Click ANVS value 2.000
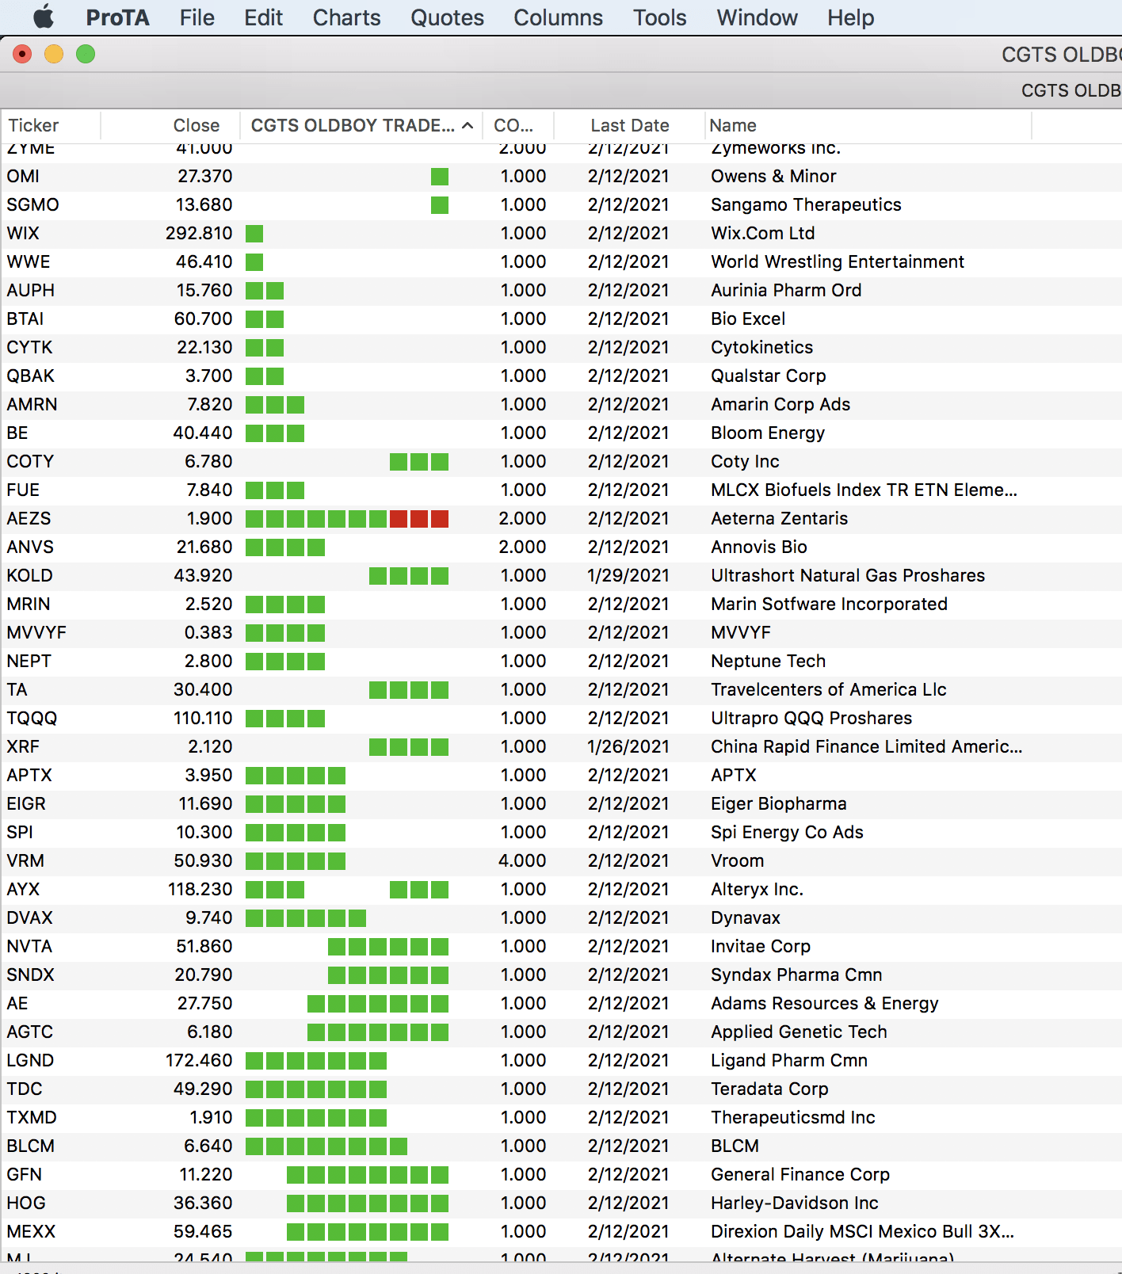 (522, 547)
